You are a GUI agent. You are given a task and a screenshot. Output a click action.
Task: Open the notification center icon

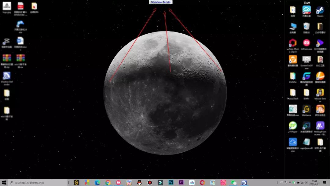pyautogui.click(x=324, y=182)
